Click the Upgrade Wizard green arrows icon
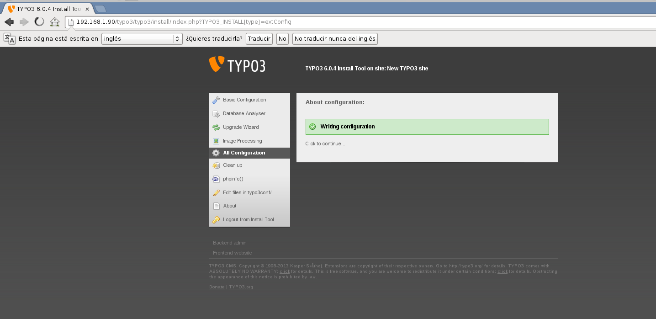 (x=216, y=128)
